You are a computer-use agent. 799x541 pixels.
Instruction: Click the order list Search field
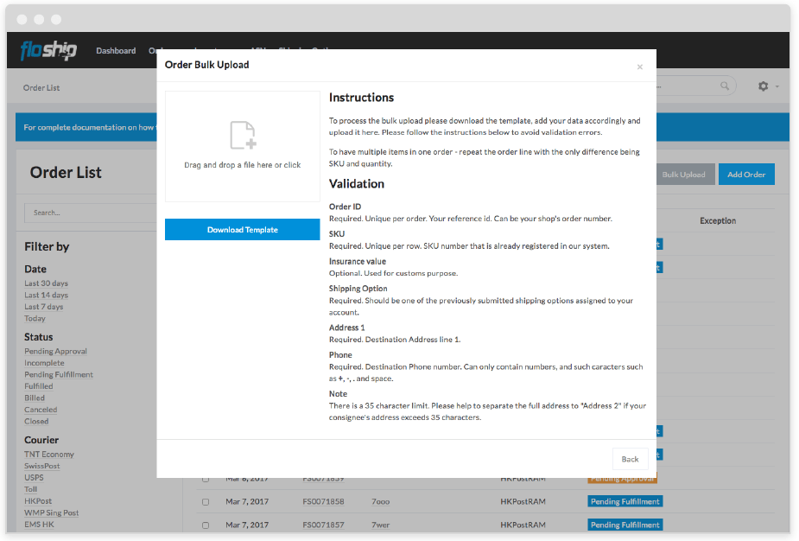point(86,213)
